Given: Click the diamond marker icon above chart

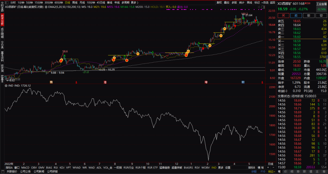Looking at the screenshot, I should coord(259,7).
